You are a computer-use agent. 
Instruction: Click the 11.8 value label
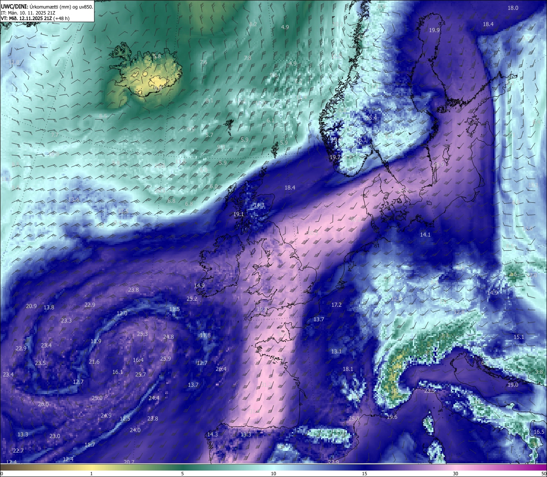205,335
